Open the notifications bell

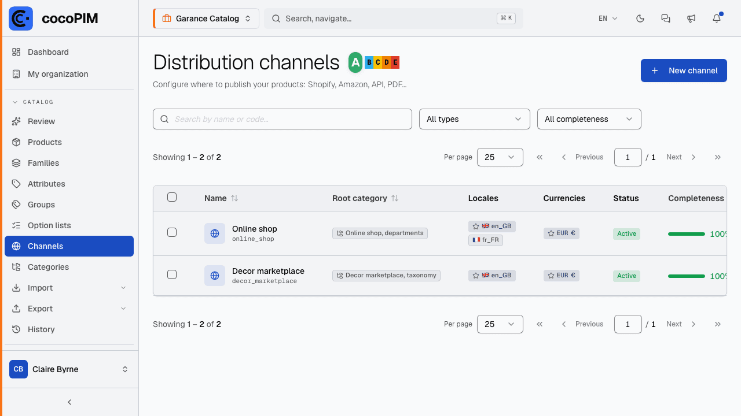tap(717, 18)
